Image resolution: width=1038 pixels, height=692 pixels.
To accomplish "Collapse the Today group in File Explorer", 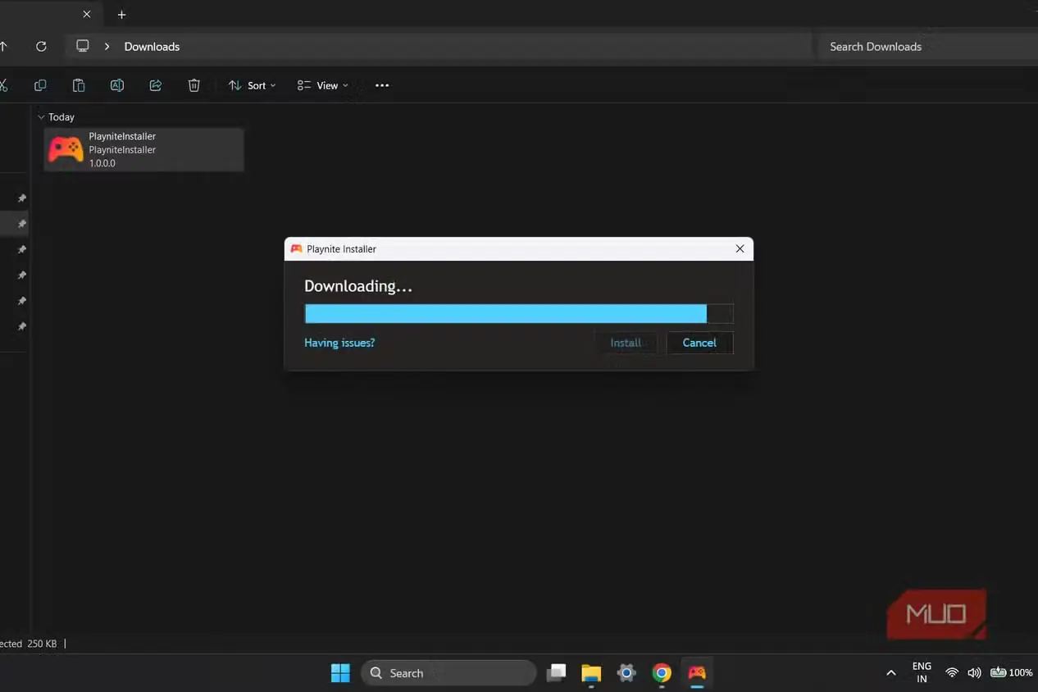I will click(x=41, y=117).
